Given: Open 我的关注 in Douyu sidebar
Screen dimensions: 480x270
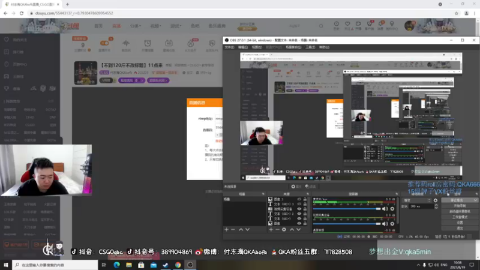Looking at the screenshot, I should click(x=20, y=40).
